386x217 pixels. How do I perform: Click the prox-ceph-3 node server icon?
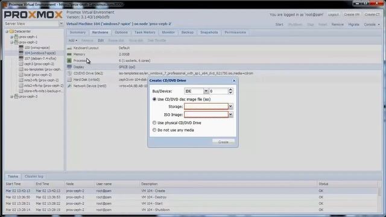coord(16,96)
